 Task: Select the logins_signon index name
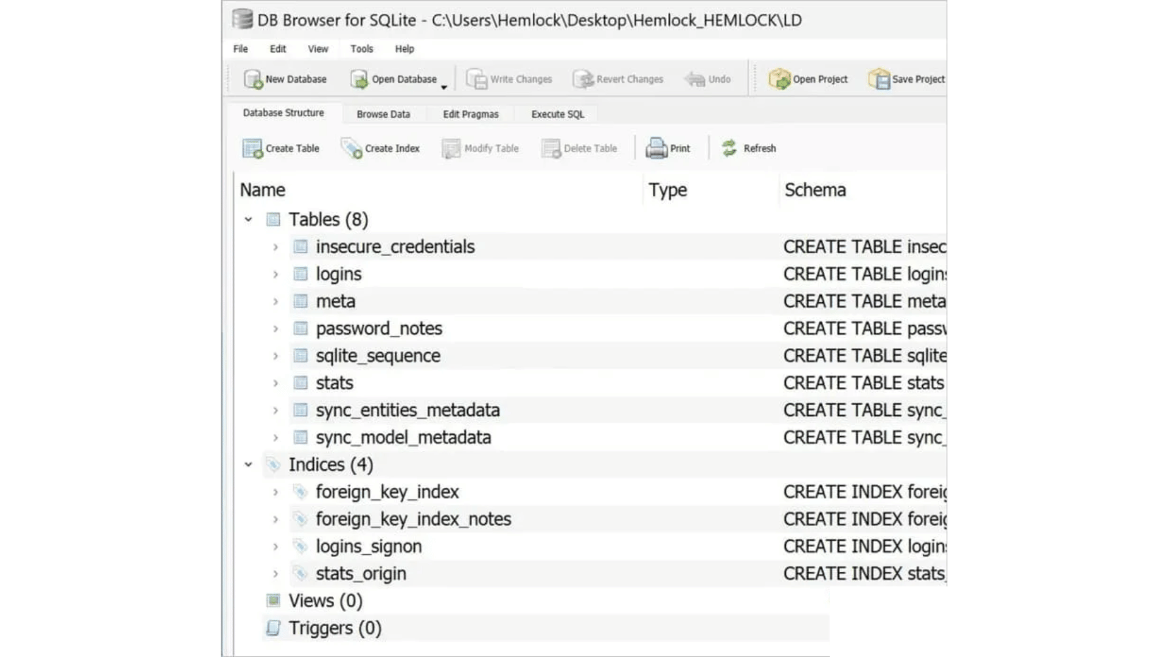coord(369,547)
